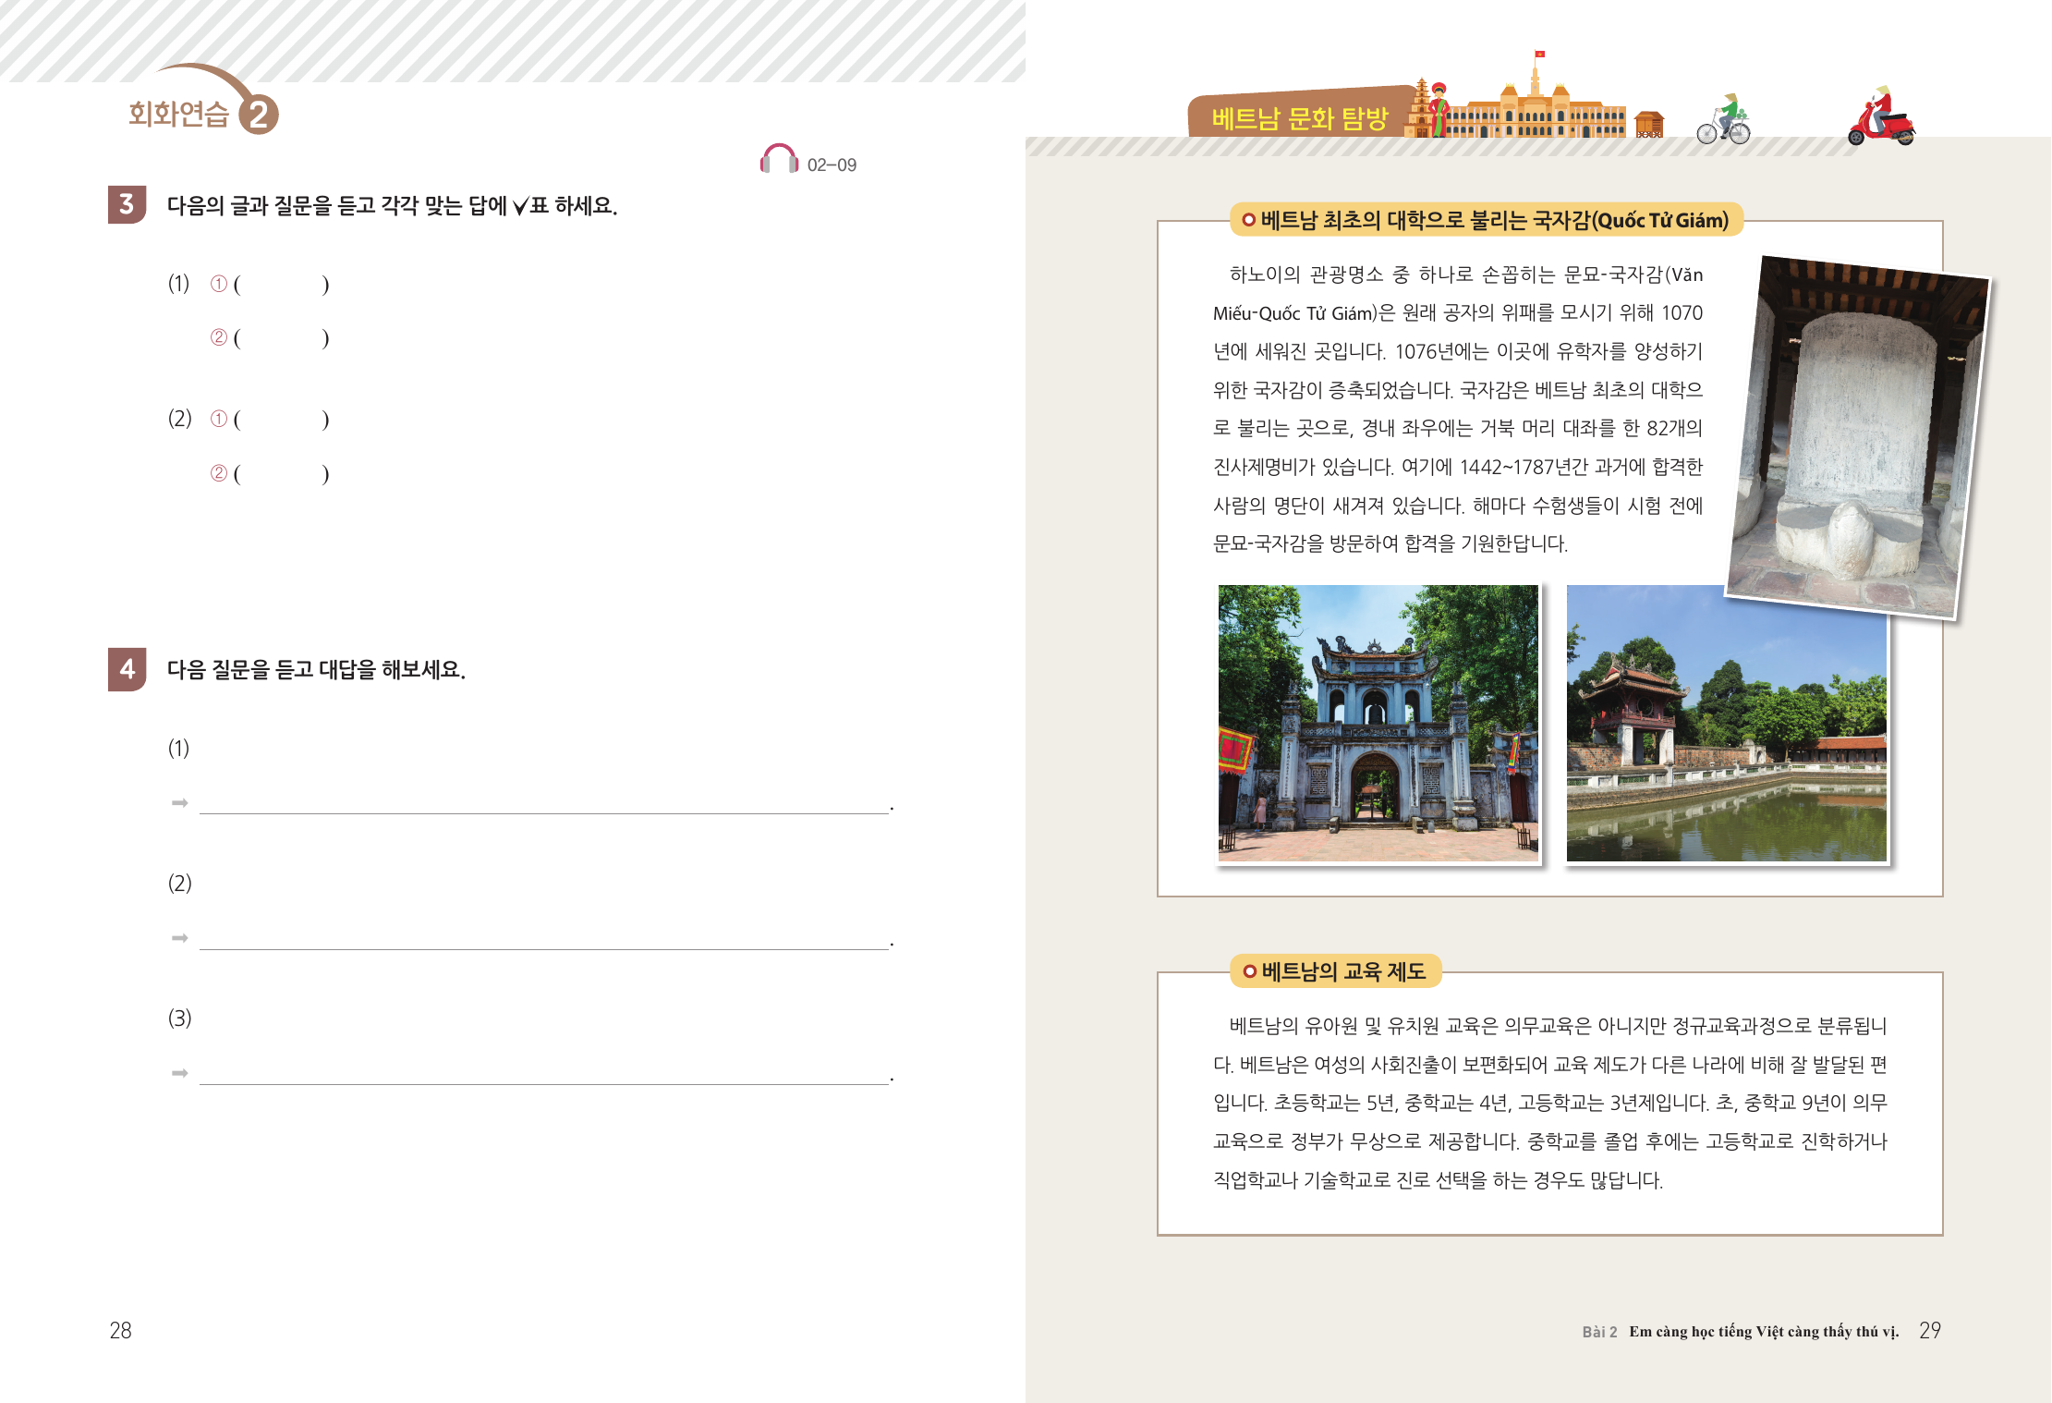Click the stone stele on turtle photo

click(1857, 436)
